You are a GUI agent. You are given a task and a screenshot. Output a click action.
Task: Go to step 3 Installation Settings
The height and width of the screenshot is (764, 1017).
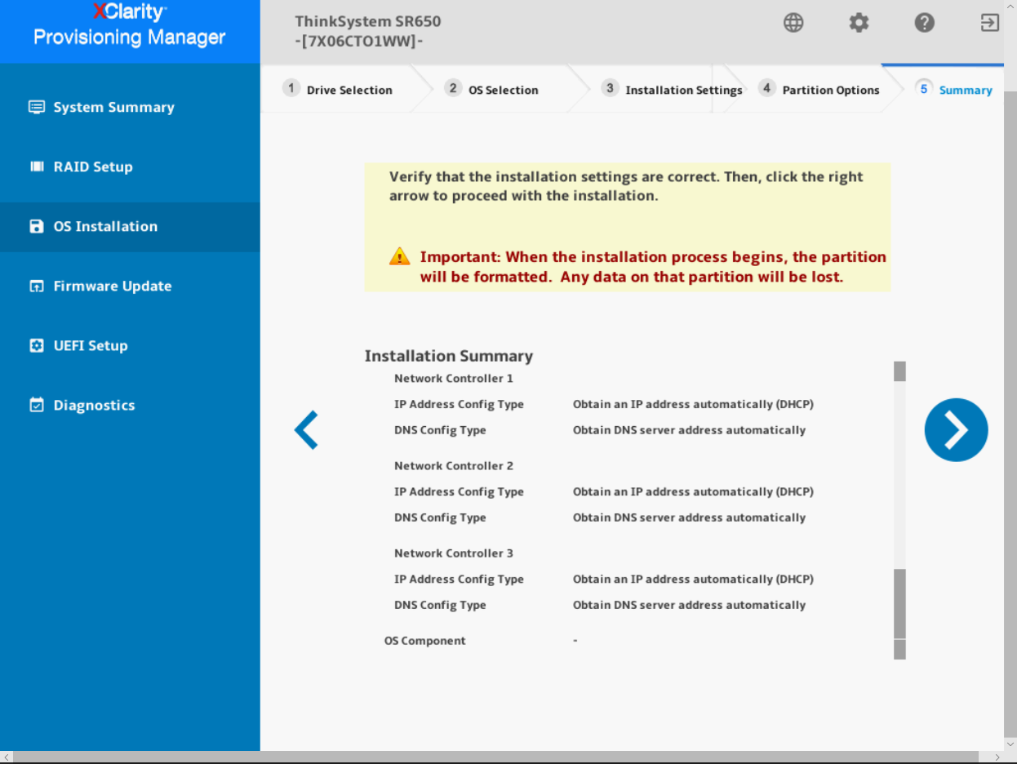point(673,89)
